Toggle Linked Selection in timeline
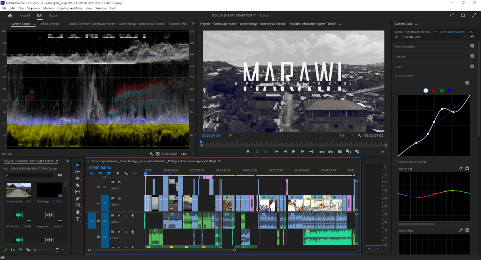 click(x=109, y=174)
